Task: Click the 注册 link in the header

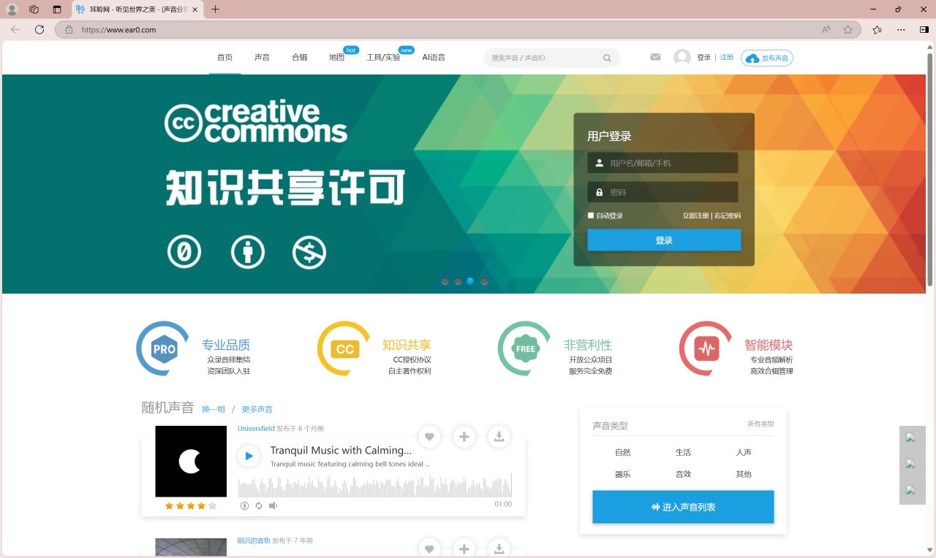Action: 727,57
